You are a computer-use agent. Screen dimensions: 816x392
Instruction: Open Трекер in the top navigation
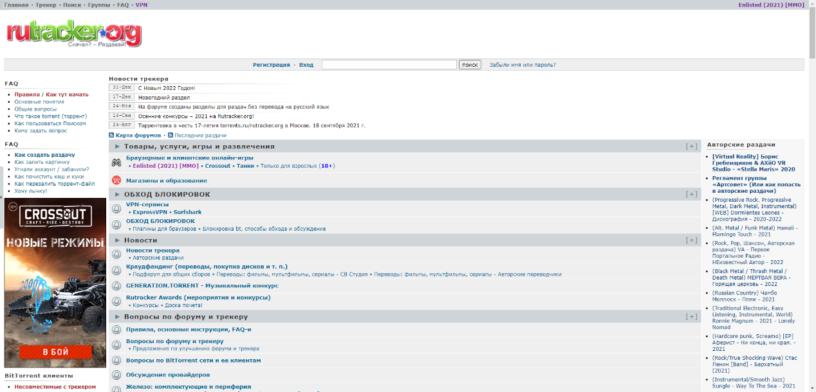[x=46, y=4]
